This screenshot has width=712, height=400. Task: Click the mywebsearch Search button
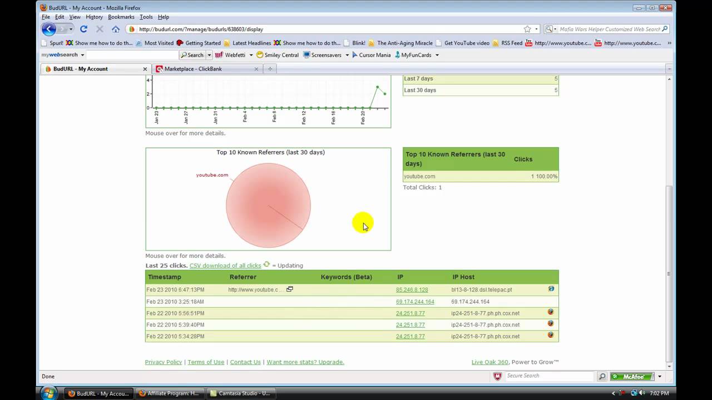pyautogui.click(x=192, y=55)
